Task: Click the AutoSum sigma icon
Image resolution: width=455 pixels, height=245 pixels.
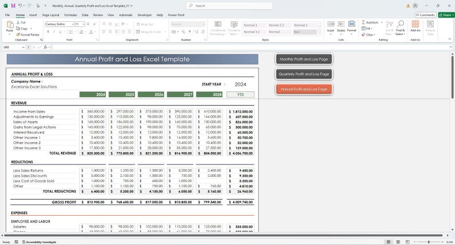Action: click(363, 22)
